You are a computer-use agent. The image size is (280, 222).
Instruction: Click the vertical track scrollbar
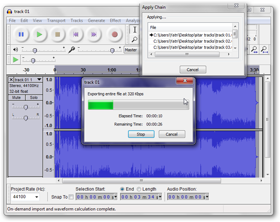[268, 120]
